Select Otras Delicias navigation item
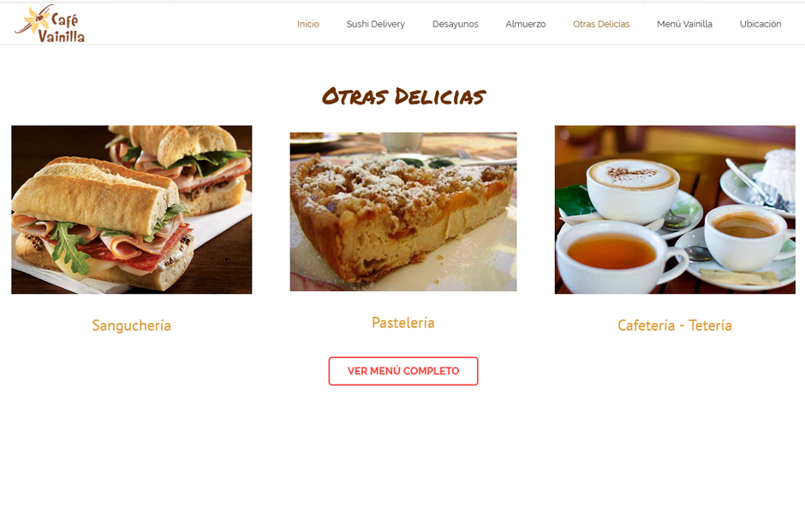Viewport: 805px width, 514px height. click(x=601, y=24)
